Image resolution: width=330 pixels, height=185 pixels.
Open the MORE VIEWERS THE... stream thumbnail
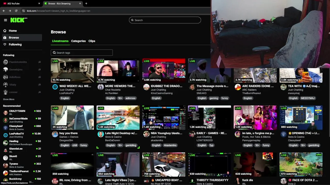[118, 70]
